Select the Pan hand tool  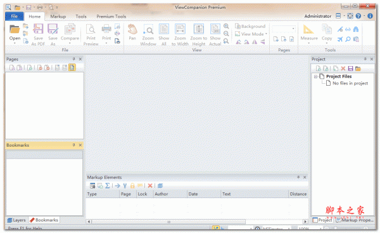point(132,29)
